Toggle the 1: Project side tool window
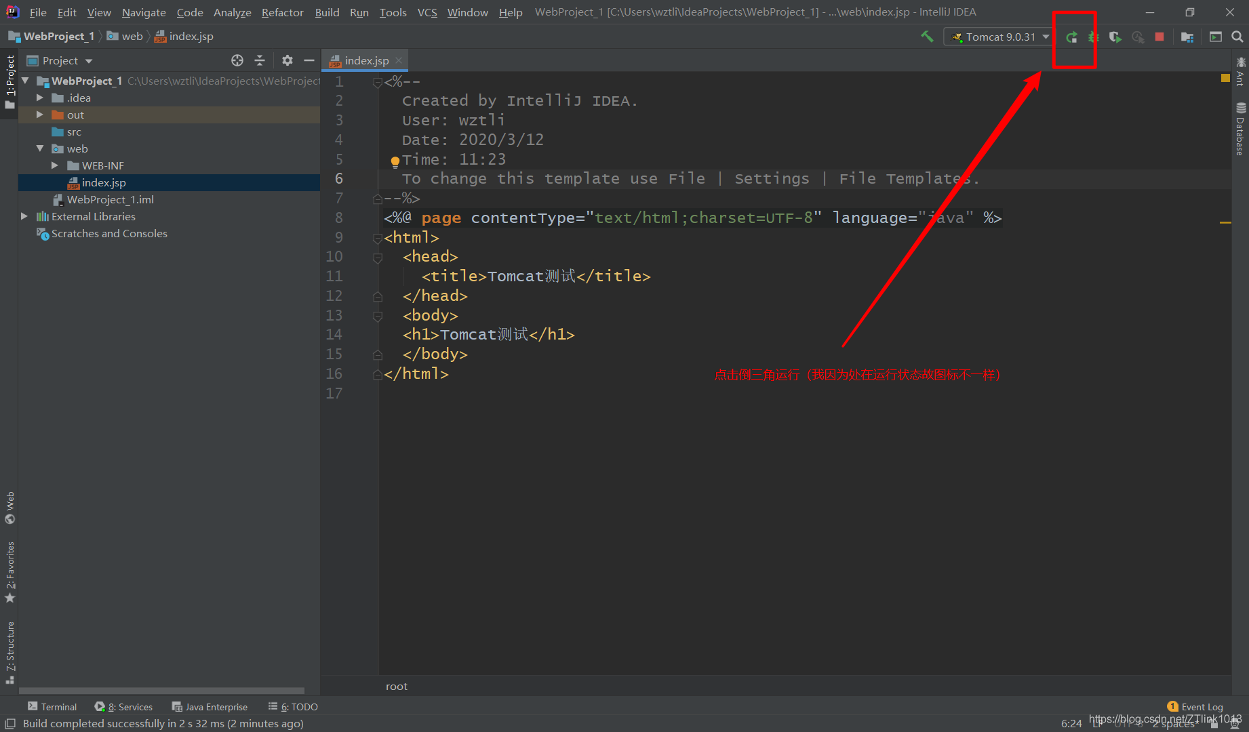Image resolution: width=1249 pixels, height=732 pixels. tap(9, 82)
